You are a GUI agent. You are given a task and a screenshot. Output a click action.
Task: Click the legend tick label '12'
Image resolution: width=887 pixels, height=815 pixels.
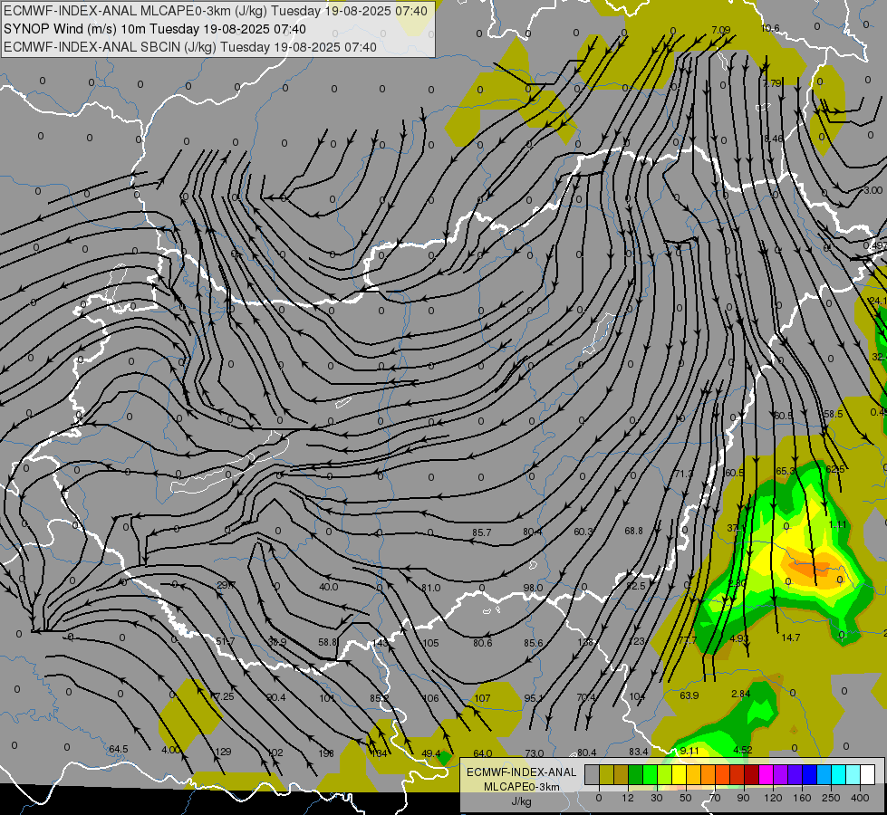[x=628, y=798]
